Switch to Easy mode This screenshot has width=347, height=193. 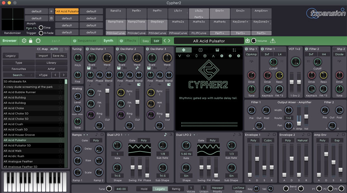tap(146, 41)
